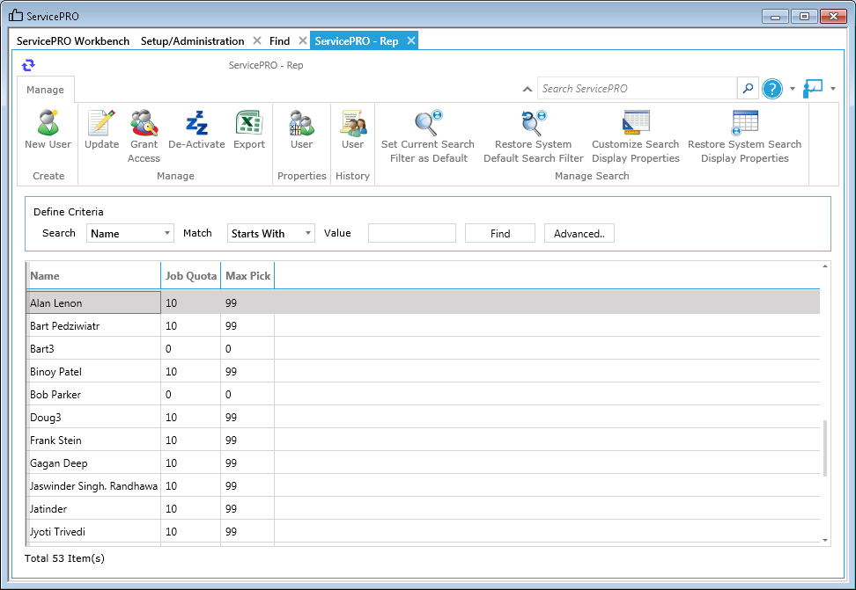Click the presentation screen icon

812,88
